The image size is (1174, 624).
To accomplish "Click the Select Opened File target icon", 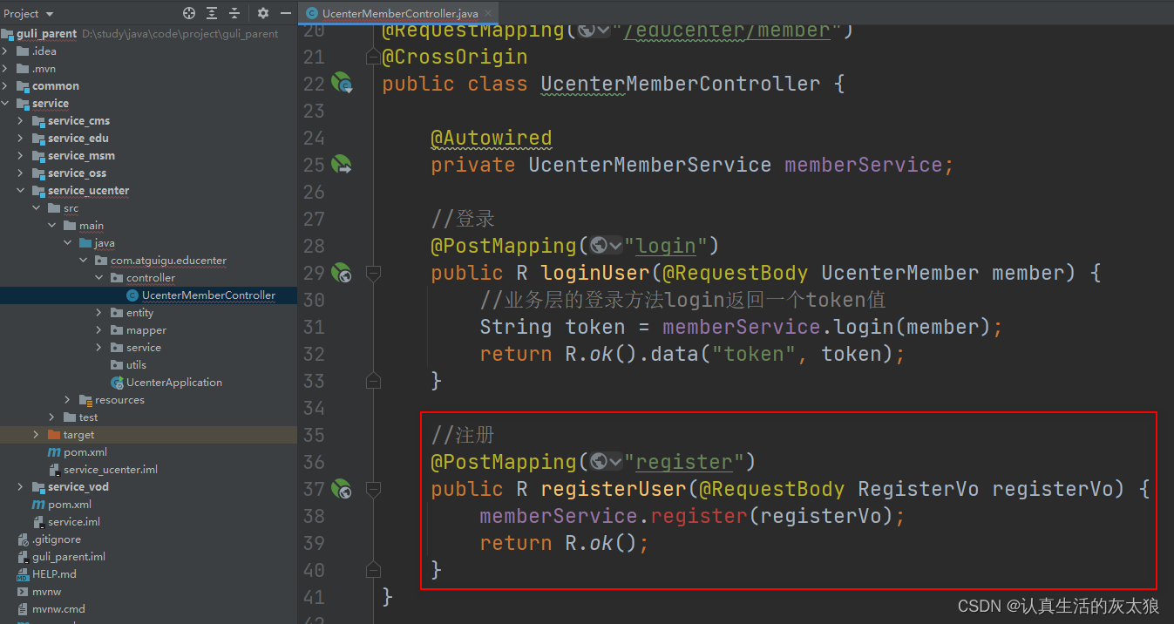I will click(x=189, y=13).
